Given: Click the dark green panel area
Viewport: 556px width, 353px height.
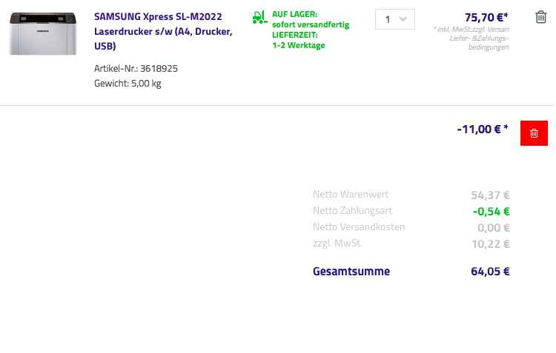Looking at the screenshot, I should [139, 232].
